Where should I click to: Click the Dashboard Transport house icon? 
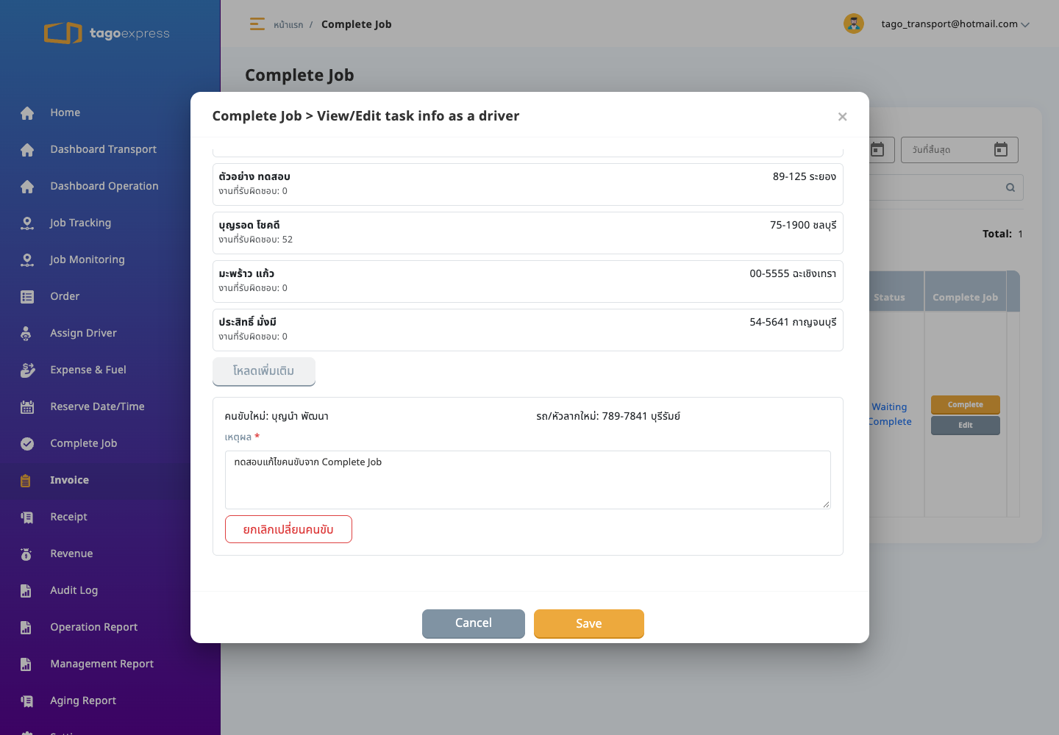click(x=27, y=149)
